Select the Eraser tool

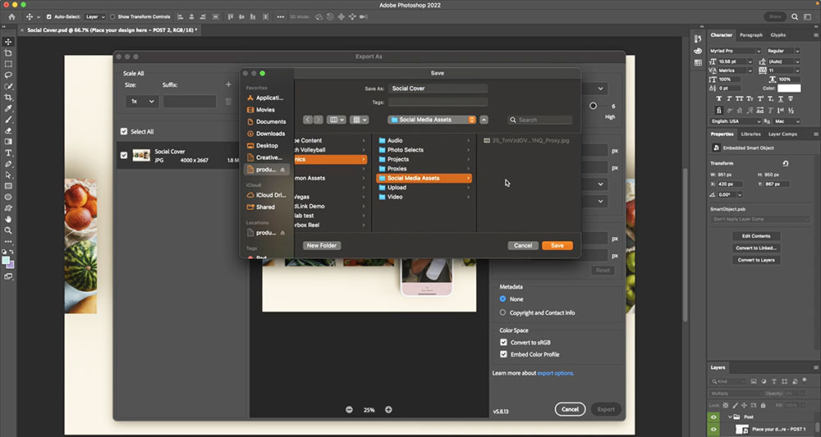pos(8,130)
